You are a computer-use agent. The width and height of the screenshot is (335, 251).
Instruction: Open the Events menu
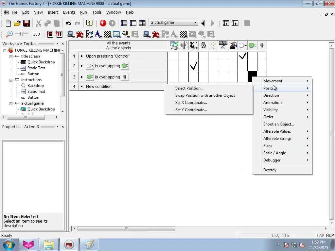(69, 12)
